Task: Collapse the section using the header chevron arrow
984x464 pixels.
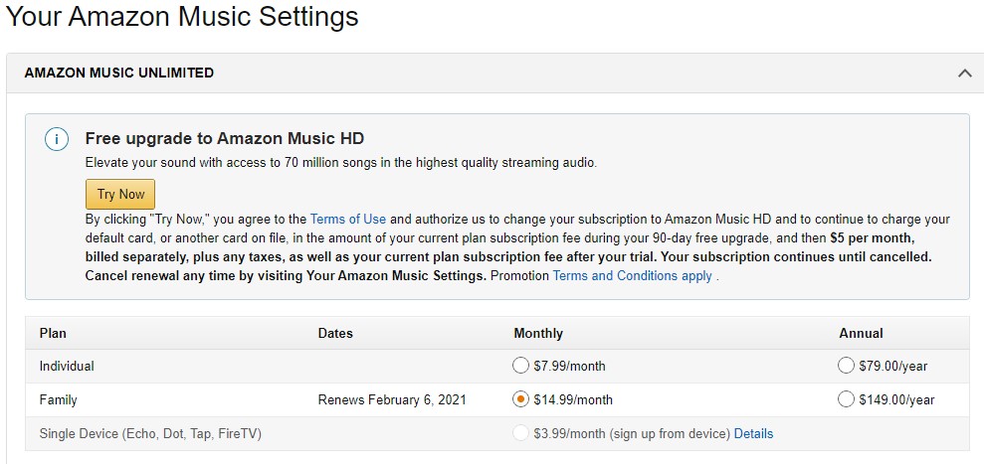Action: (x=963, y=73)
